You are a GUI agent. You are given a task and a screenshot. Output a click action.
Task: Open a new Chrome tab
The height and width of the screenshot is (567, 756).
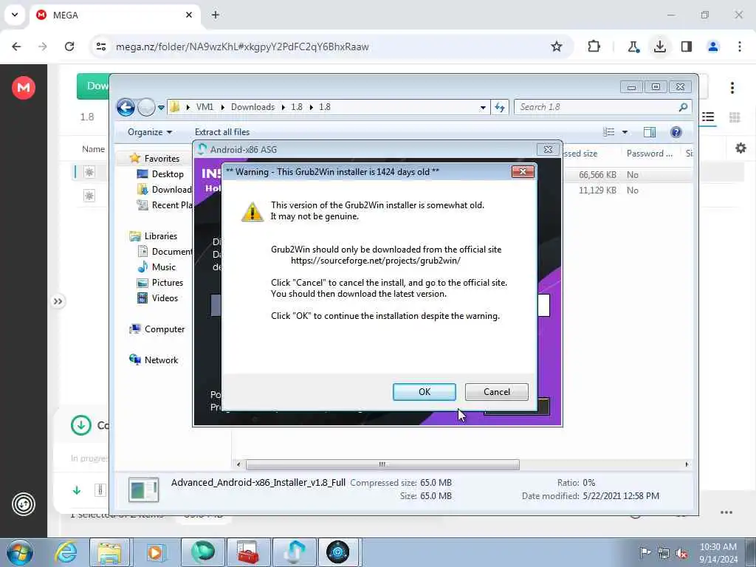216,15
